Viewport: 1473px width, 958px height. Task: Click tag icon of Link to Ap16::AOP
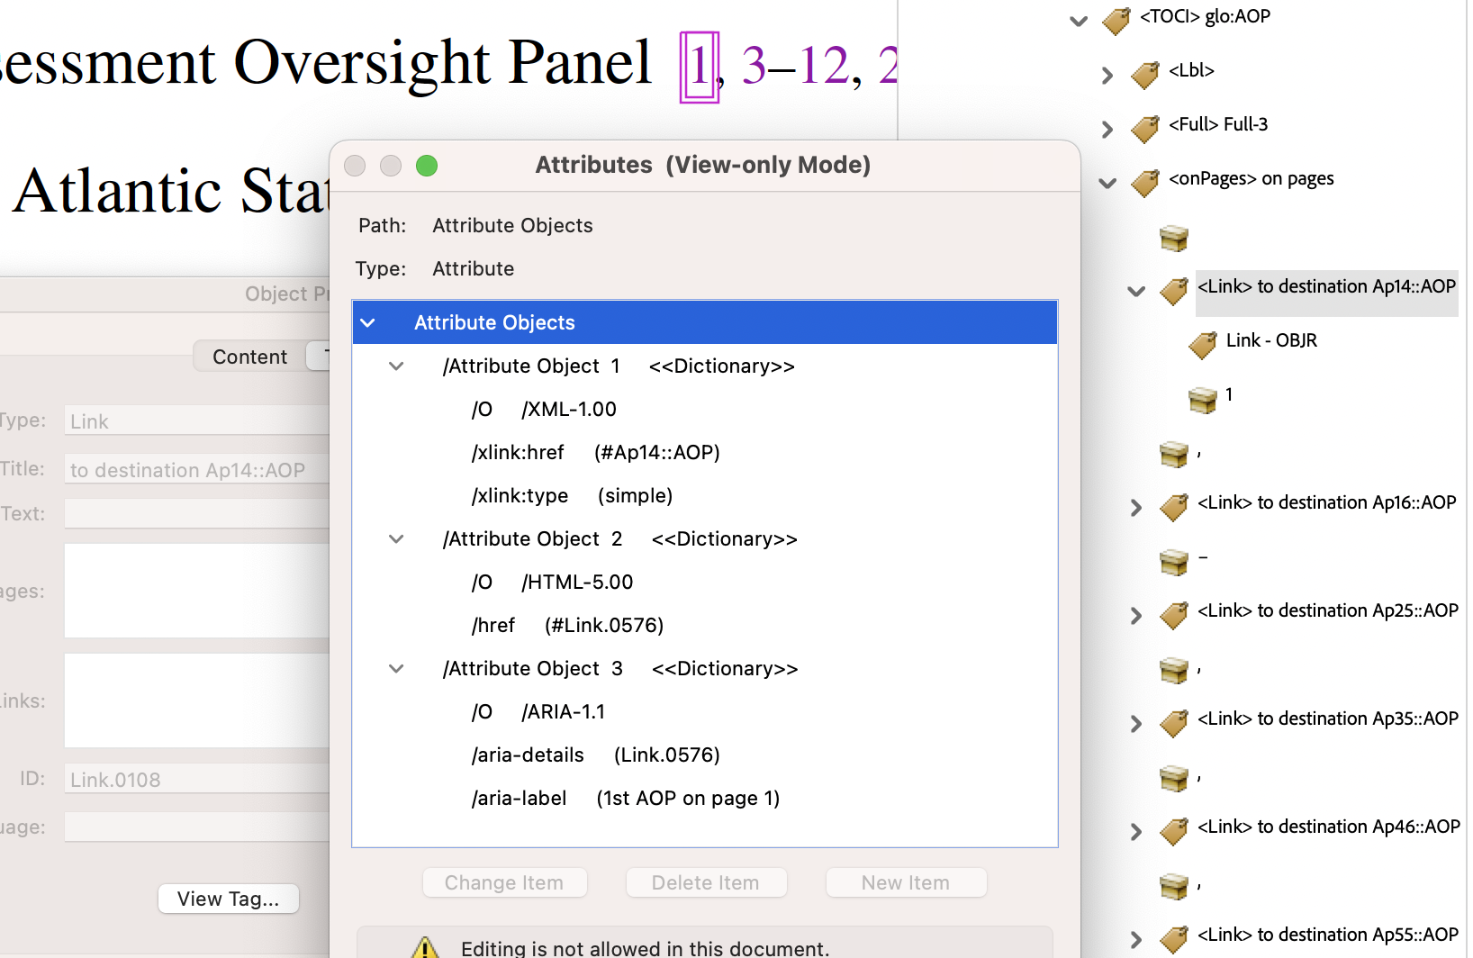click(x=1174, y=507)
